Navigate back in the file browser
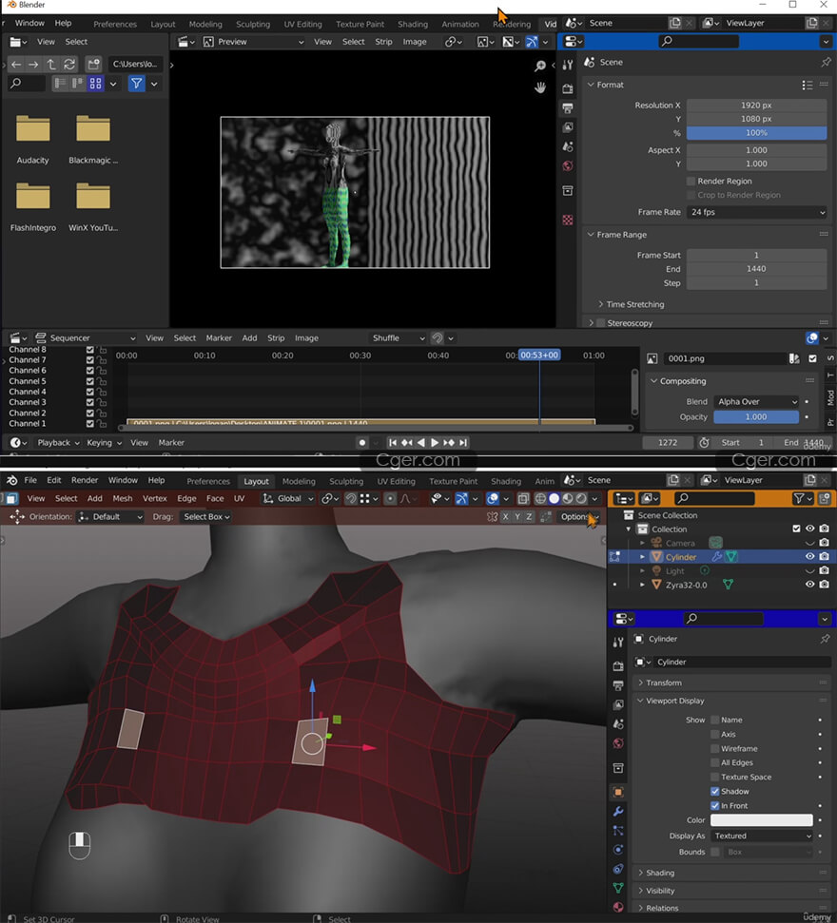This screenshot has height=923, width=837. (16, 64)
